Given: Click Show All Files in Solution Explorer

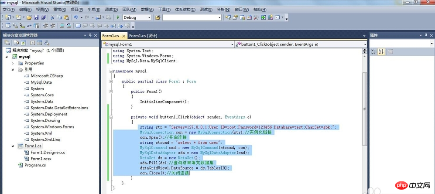Looking at the screenshot, I should point(17,43).
